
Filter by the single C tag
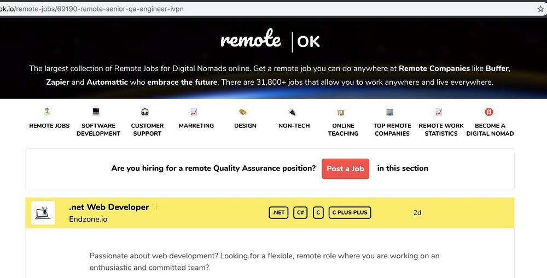(318, 212)
